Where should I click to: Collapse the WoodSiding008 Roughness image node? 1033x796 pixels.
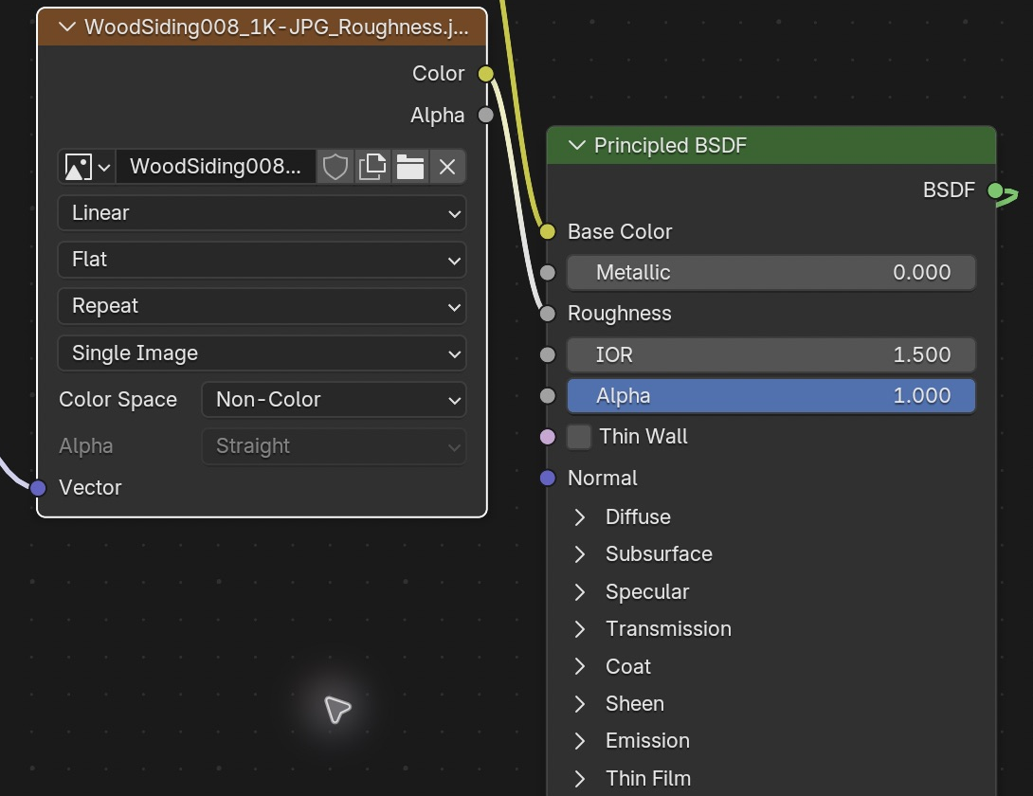point(66,27)
